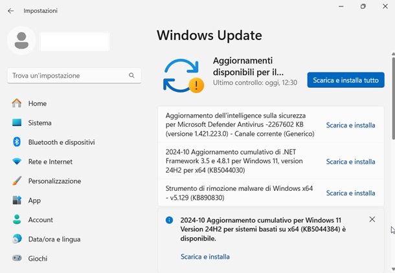Open Rete e Internet section
Viewport: 395px width, 273px height.
pos(51,162)
